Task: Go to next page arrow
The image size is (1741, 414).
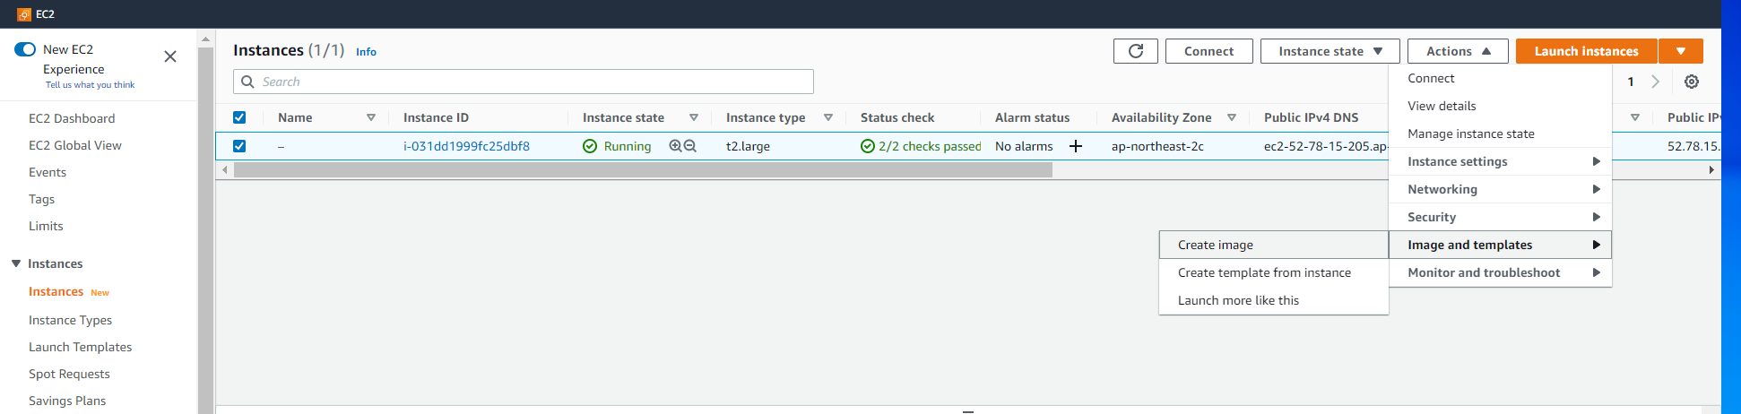Action: click(x=1656, y=82)
